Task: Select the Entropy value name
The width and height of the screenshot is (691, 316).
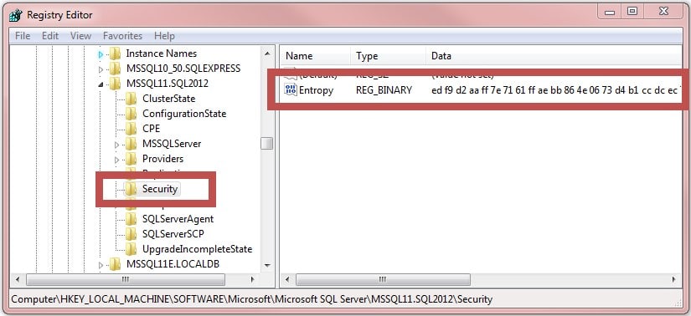Action: [x=316, y=90]
